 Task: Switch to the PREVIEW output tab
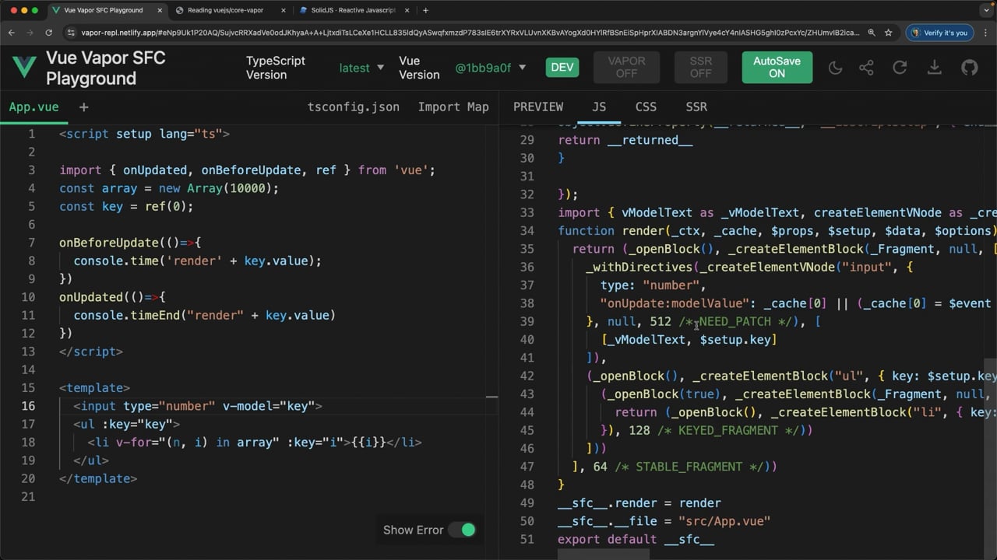point(538,107)
